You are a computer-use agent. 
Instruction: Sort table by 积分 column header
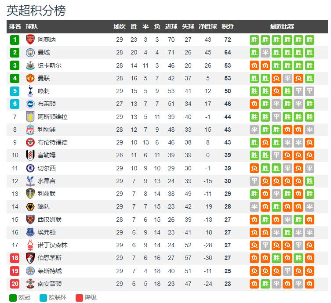click(228, 27)
